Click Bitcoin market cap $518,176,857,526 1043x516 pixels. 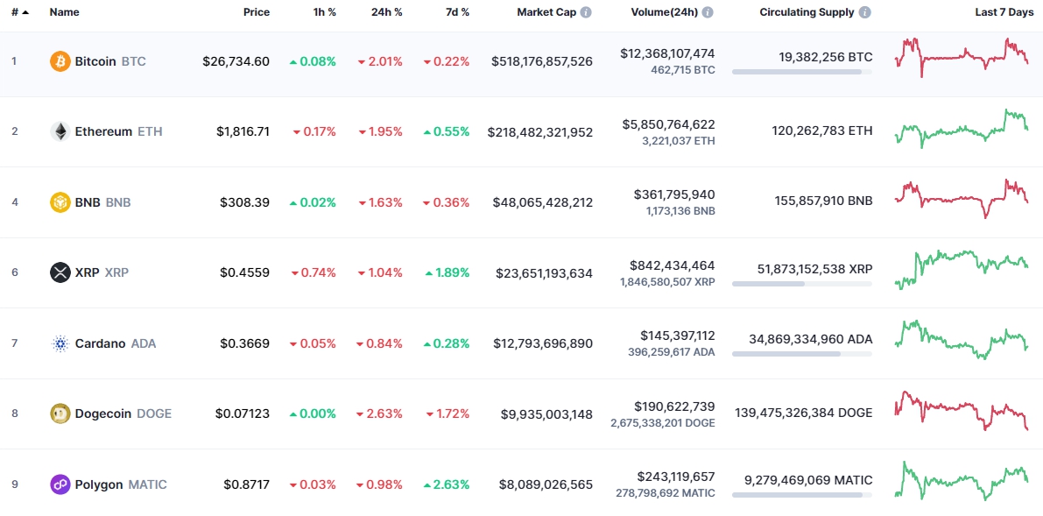pos(542,62)
